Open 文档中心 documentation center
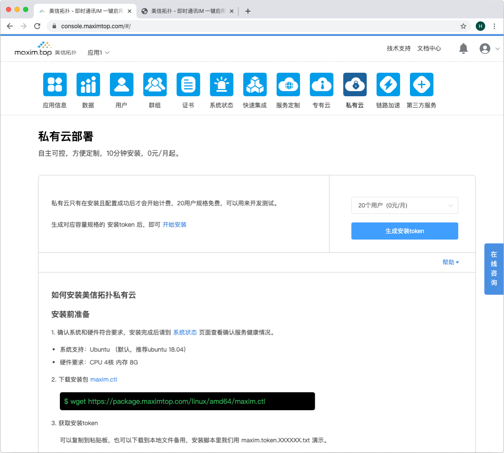Viewport: 504px width, 453px height. pyautogui.click(x=429, y=48)
